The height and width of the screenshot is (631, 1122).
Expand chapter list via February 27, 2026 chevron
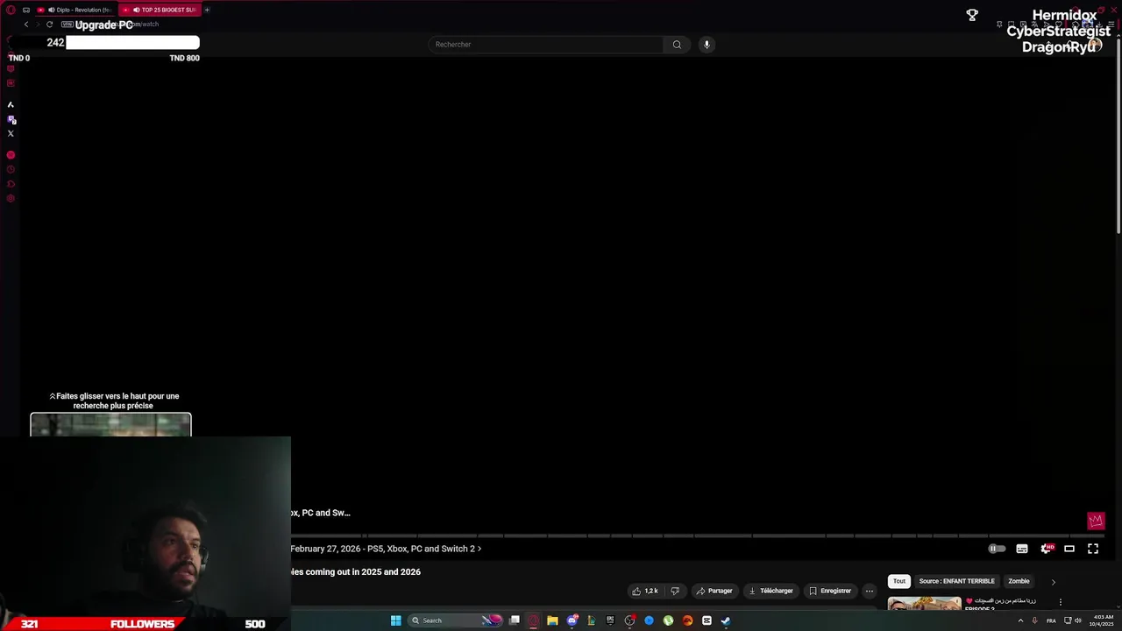479,549
